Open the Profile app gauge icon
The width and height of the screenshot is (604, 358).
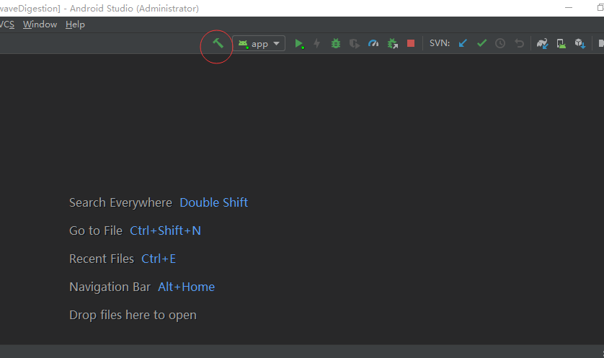click(373, 43)
